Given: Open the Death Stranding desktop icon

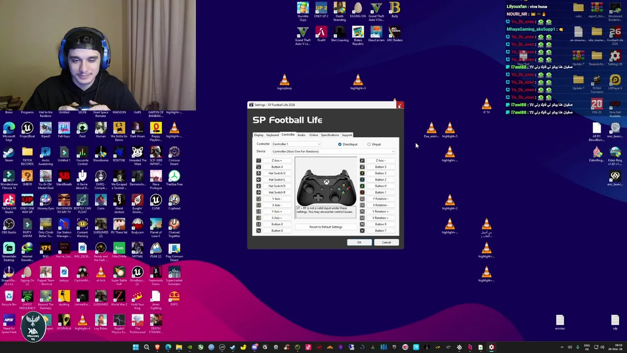Looking at the screenshot, I should 339,12.
